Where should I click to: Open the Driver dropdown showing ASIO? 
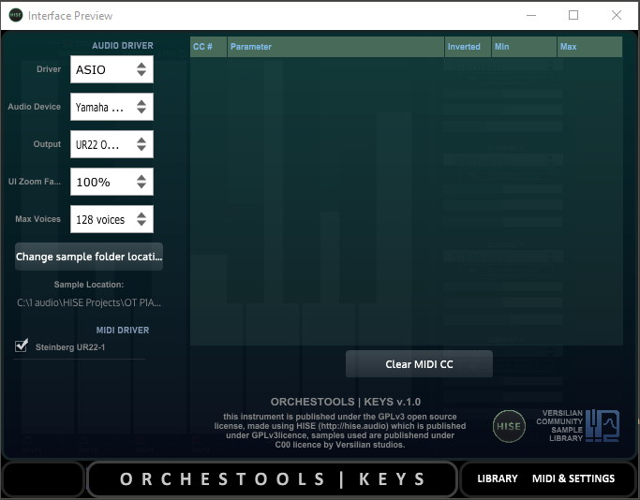[112, 69]
